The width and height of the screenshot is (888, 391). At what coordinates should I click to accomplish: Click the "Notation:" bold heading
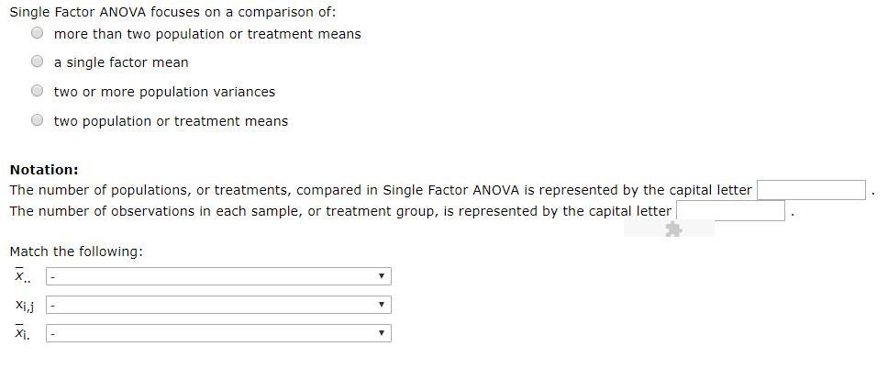(x=44, y=170)
